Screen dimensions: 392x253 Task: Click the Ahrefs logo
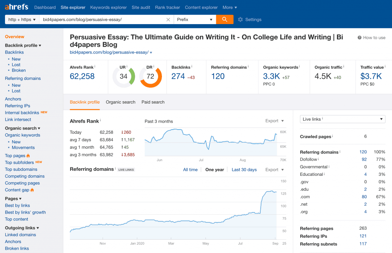coord(16,7)
